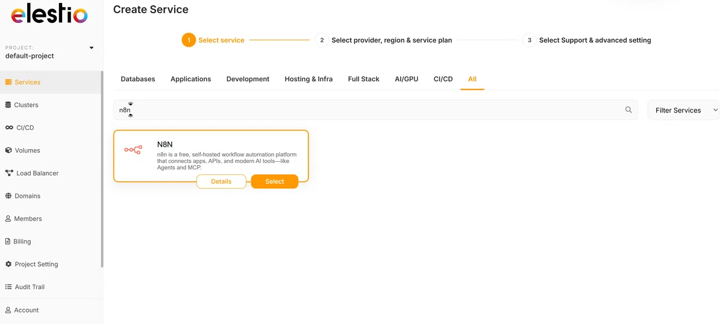723x324 pixels.
Task: Click step 2 Select provider, region & service plan
Action: tap(384, 40)
